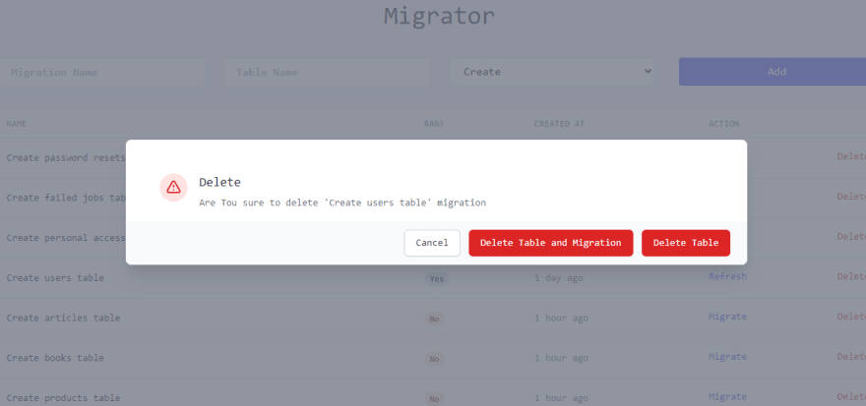Click Delete link for Create password resets row
Screen dimensions: 866x406
[851, 156]
